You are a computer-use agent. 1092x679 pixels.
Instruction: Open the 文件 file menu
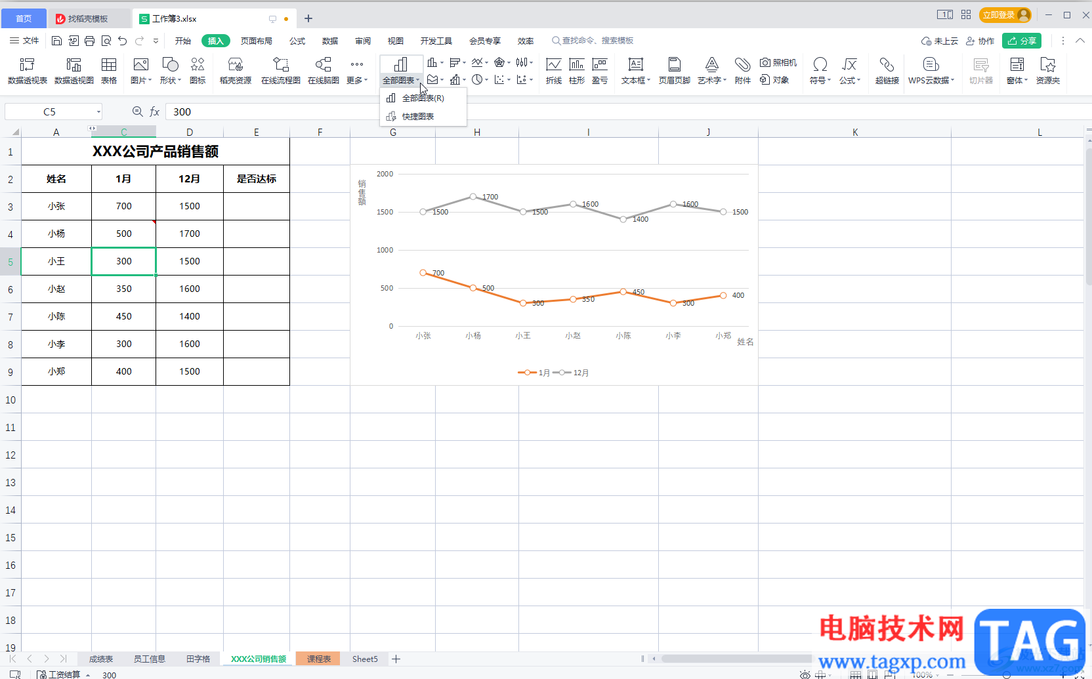pos(24,41)
